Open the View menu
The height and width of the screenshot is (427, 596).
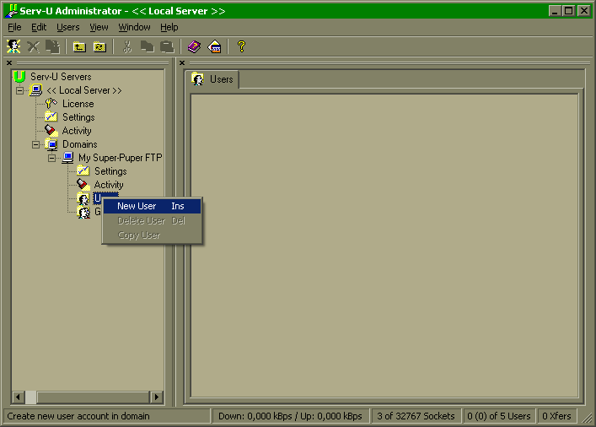pyautogui.click(x=99, y=27)
